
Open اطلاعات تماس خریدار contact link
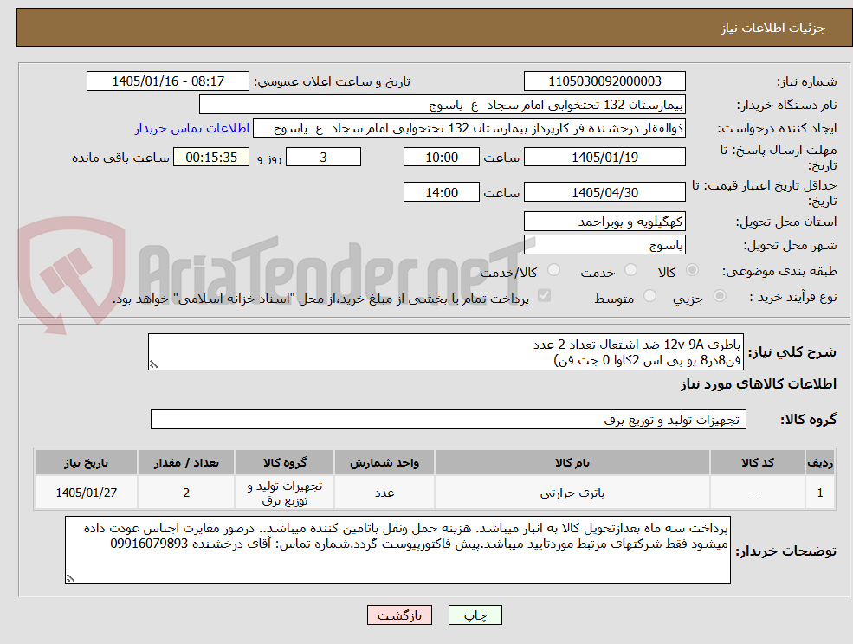click(x=192, y=128)
